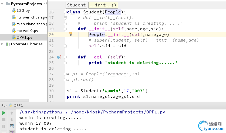Viewport: 226px width, 133px height.
Task: Click project panel horizontal scrollbar
Action: [14, 100]
